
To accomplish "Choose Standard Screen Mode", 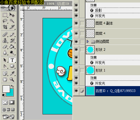I will pyautogui.click(x=4, y=110).
